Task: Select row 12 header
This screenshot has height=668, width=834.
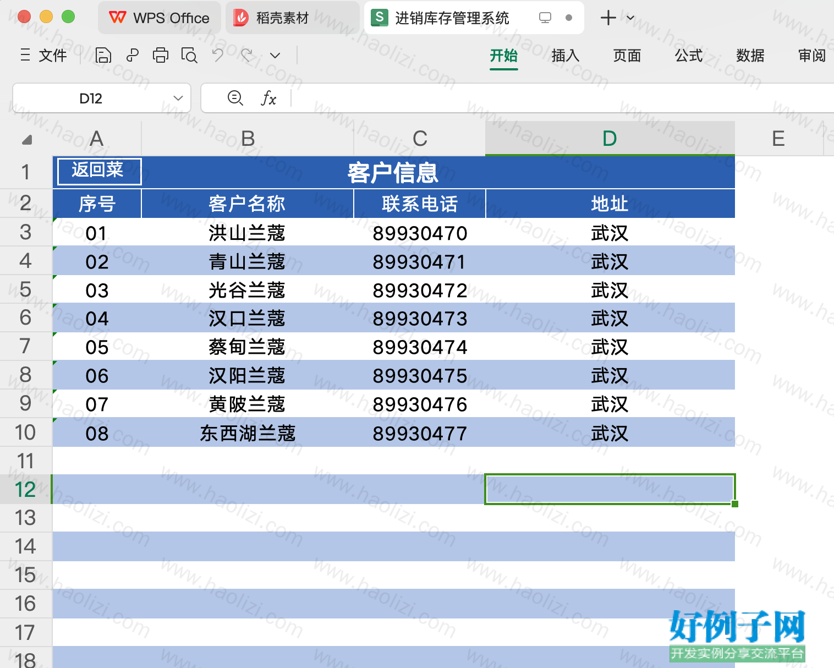Action: (26, 489)
